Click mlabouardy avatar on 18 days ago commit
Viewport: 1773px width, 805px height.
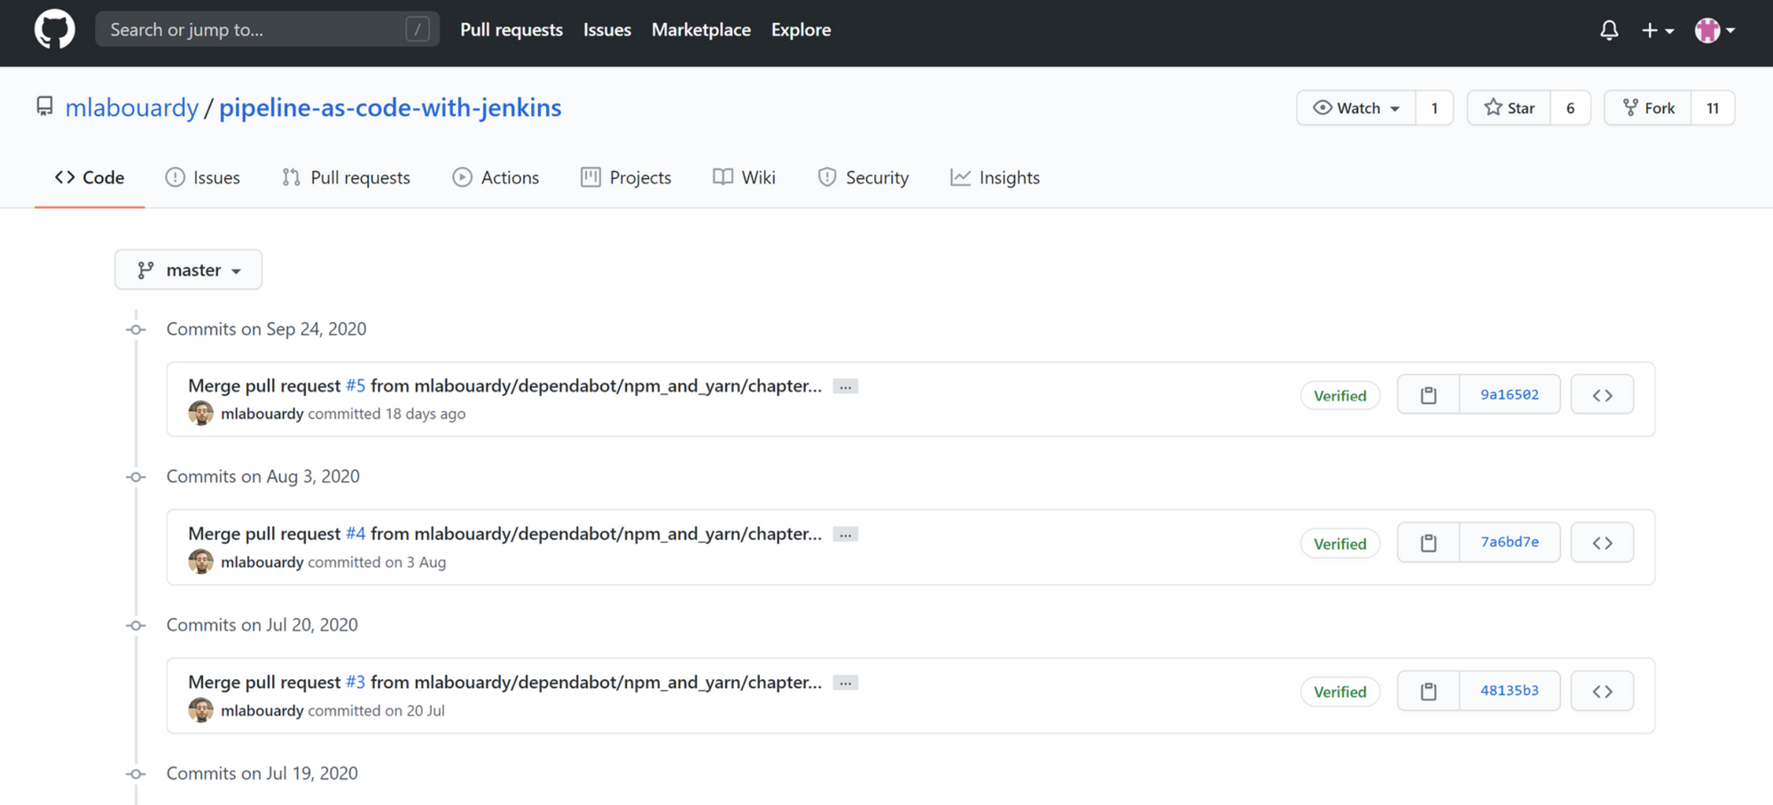click(x=201, y=414)
